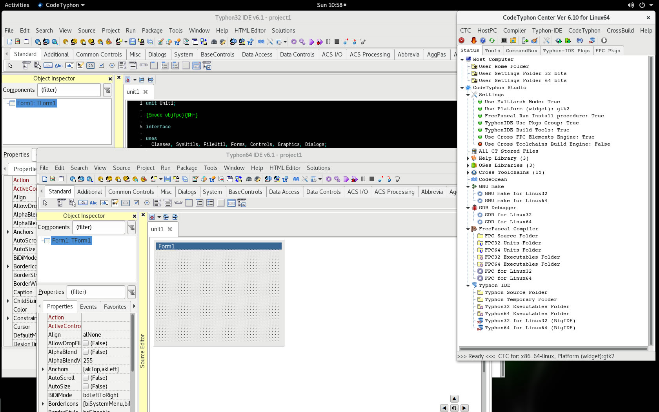This screenshot has height=412, width=659.
Task: Click the wrench-screwdriver settings icon in CodeTyphon Center
Action: click(x=546, y=40)
